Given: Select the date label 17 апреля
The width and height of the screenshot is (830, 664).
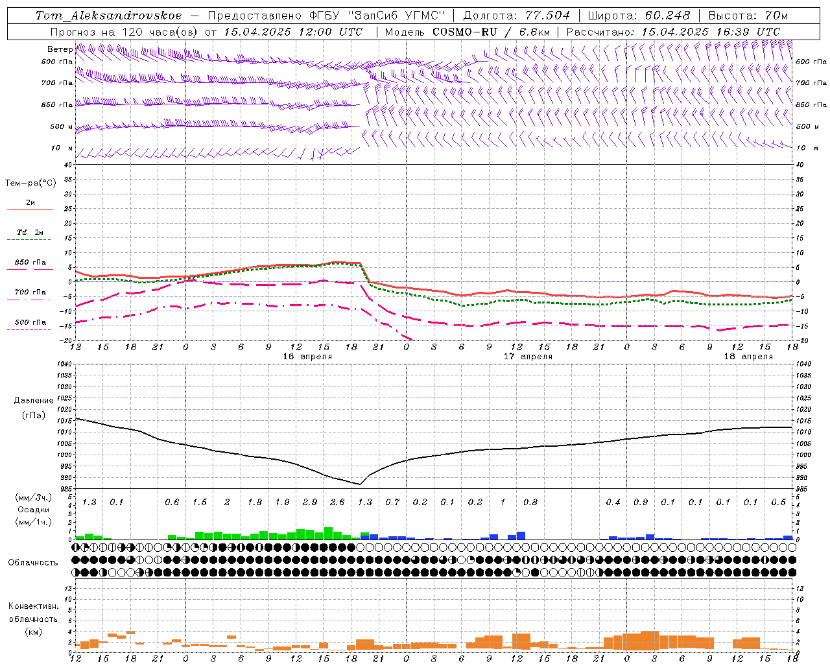Looking at the screenshot, I should click(528, 357).
